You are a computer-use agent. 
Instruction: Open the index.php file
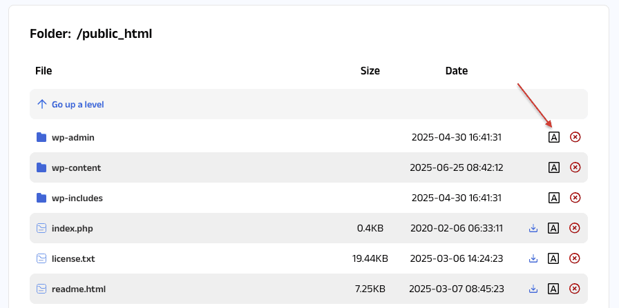click(72, 228)
